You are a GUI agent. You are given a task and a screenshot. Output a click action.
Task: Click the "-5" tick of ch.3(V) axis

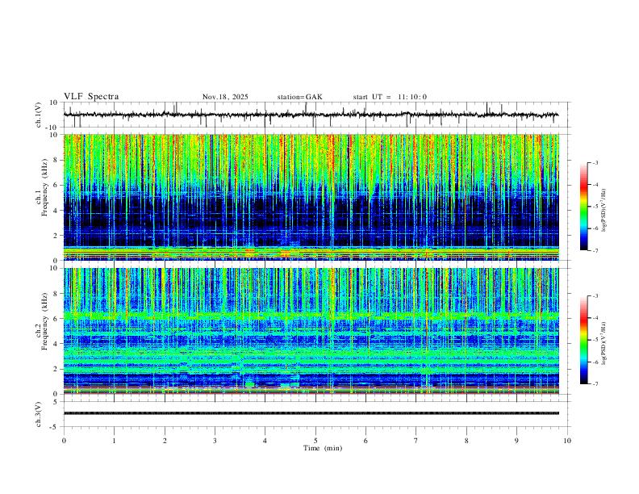55,427
